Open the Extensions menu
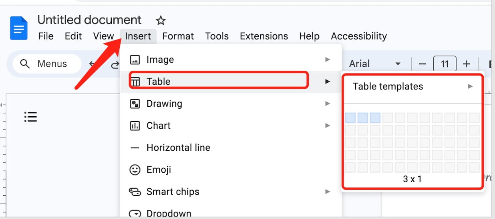495x219 pixels. coord(264,36)
